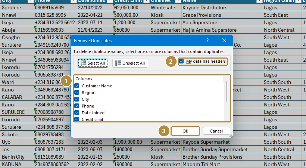Select the Benin City cell
Screen dimensions: 306x168
point(17,157)
